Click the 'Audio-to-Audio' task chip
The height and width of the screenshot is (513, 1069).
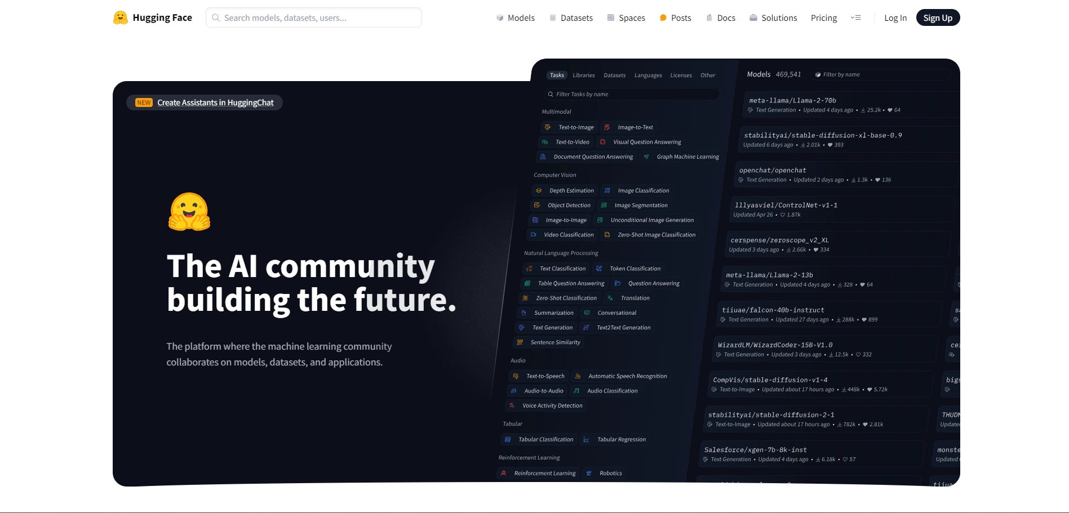tap(536, 390)
